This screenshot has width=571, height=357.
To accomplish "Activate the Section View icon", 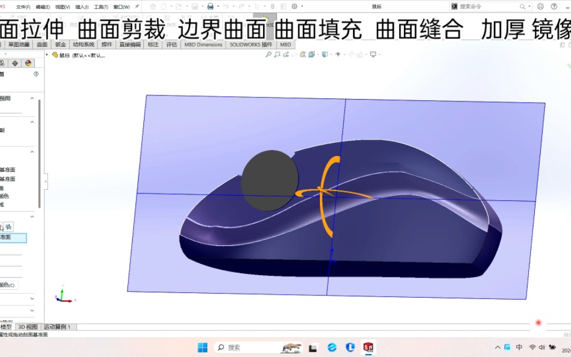I will [x=303, y=54].
